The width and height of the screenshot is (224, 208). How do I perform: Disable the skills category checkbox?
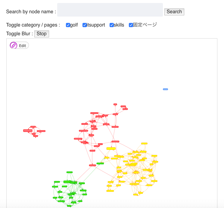[112, 25]
